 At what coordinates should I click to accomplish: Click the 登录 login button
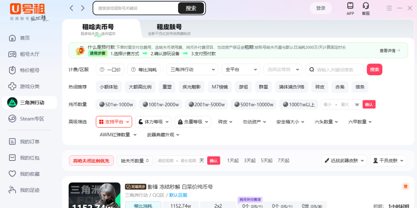click(x=321, y=8)
